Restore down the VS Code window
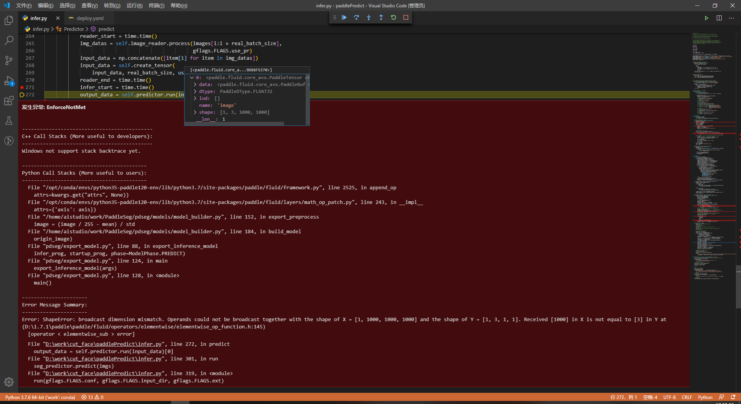The width and height of the screenshot is (741, 404). (715, 5)
